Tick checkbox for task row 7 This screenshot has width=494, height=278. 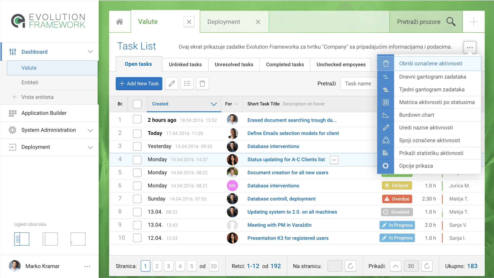point(137,199)
